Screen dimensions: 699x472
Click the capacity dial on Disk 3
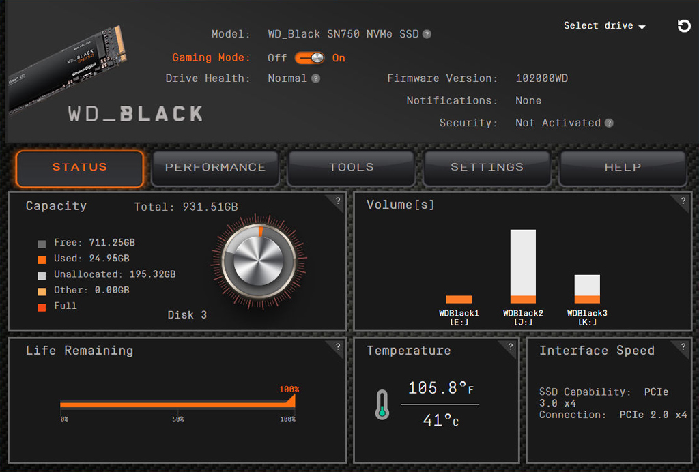(258, 261)
